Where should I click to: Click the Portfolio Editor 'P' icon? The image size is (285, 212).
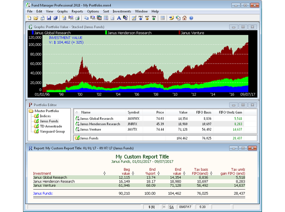click(x=30, y=105)
